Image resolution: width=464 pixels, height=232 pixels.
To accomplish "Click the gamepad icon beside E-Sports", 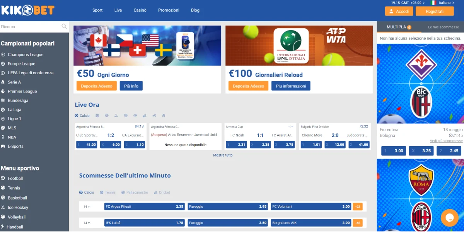I will pos(3,147).
